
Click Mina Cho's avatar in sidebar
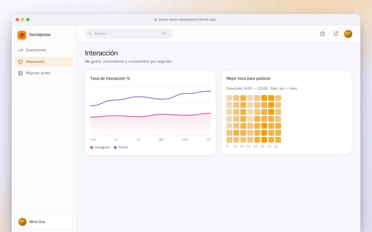pyautogui.click(x=22, y=222)
